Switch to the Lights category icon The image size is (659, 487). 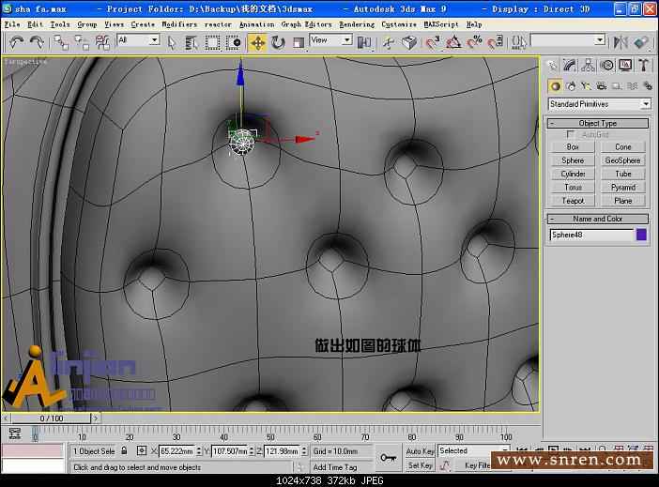[586, 85]
